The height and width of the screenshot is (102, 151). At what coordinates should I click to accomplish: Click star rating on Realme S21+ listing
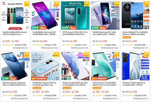70,95
